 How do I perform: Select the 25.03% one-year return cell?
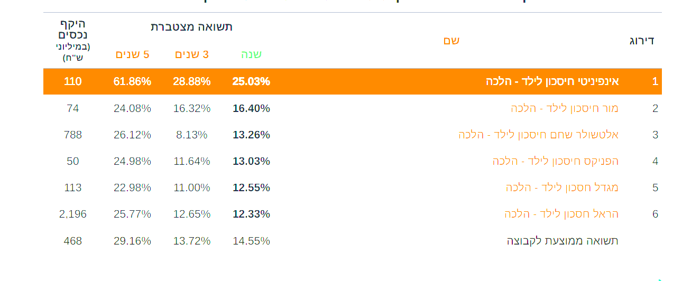click(251, 81)
